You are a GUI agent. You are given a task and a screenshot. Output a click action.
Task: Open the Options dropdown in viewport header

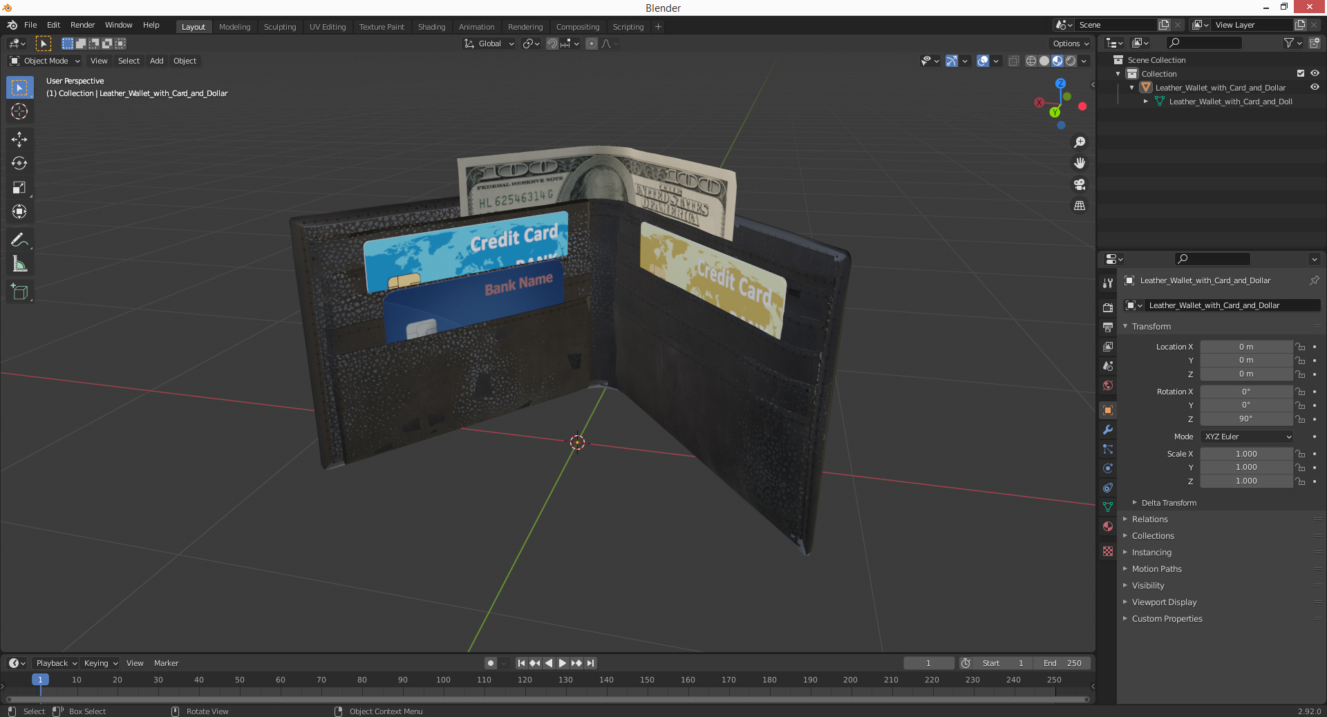pyautogui.click(x=1071, y=44)
